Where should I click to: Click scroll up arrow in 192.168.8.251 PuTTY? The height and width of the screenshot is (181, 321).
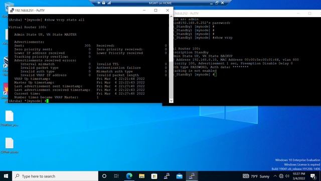(x=171, y=17)
